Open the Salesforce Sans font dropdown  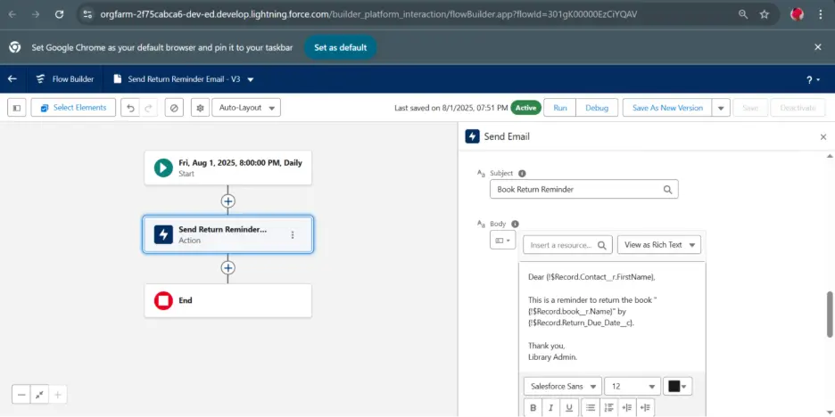coord(561,386)
